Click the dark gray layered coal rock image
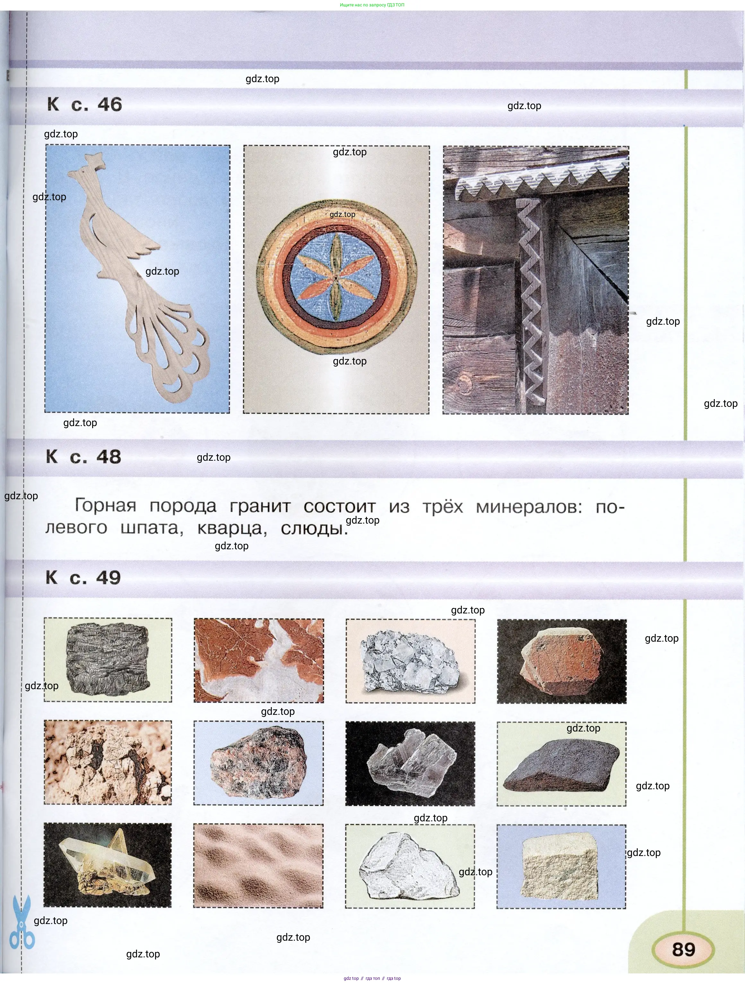The image size is (745, 984). point(108,660)
